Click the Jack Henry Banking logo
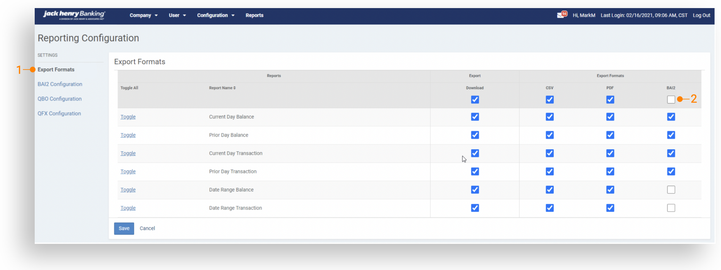 pyautogui.click(x=74, y=15)
